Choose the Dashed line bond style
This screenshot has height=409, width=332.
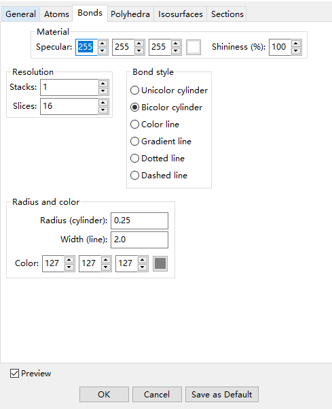(x=159, y=176)
